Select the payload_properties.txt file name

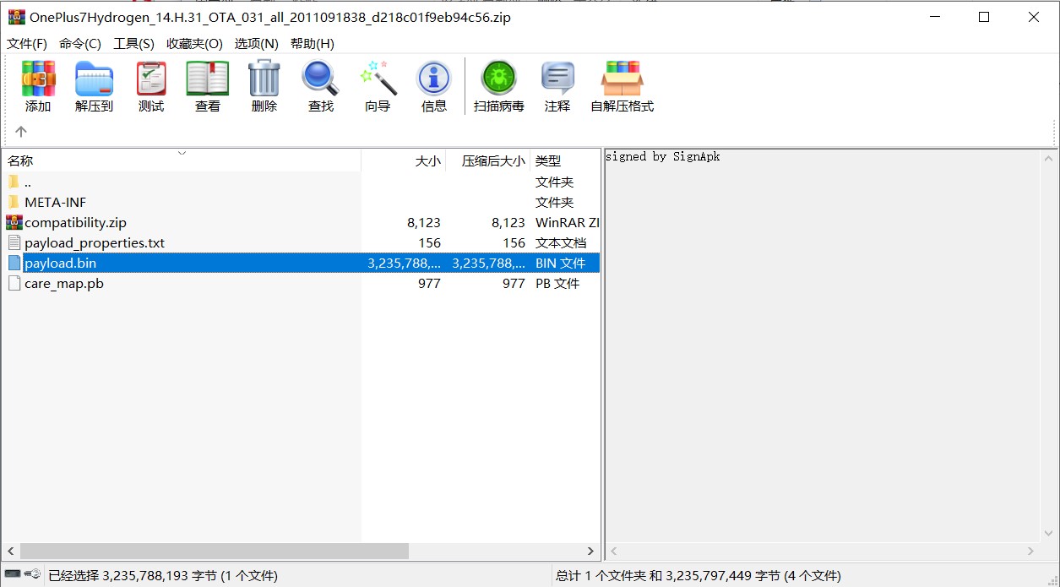click(95, 242)
